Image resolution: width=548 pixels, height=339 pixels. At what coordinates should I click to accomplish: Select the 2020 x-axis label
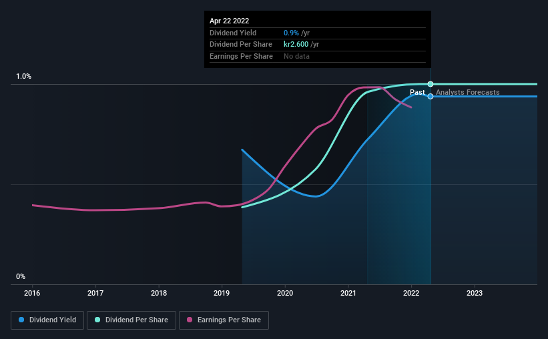pos(285,293)
